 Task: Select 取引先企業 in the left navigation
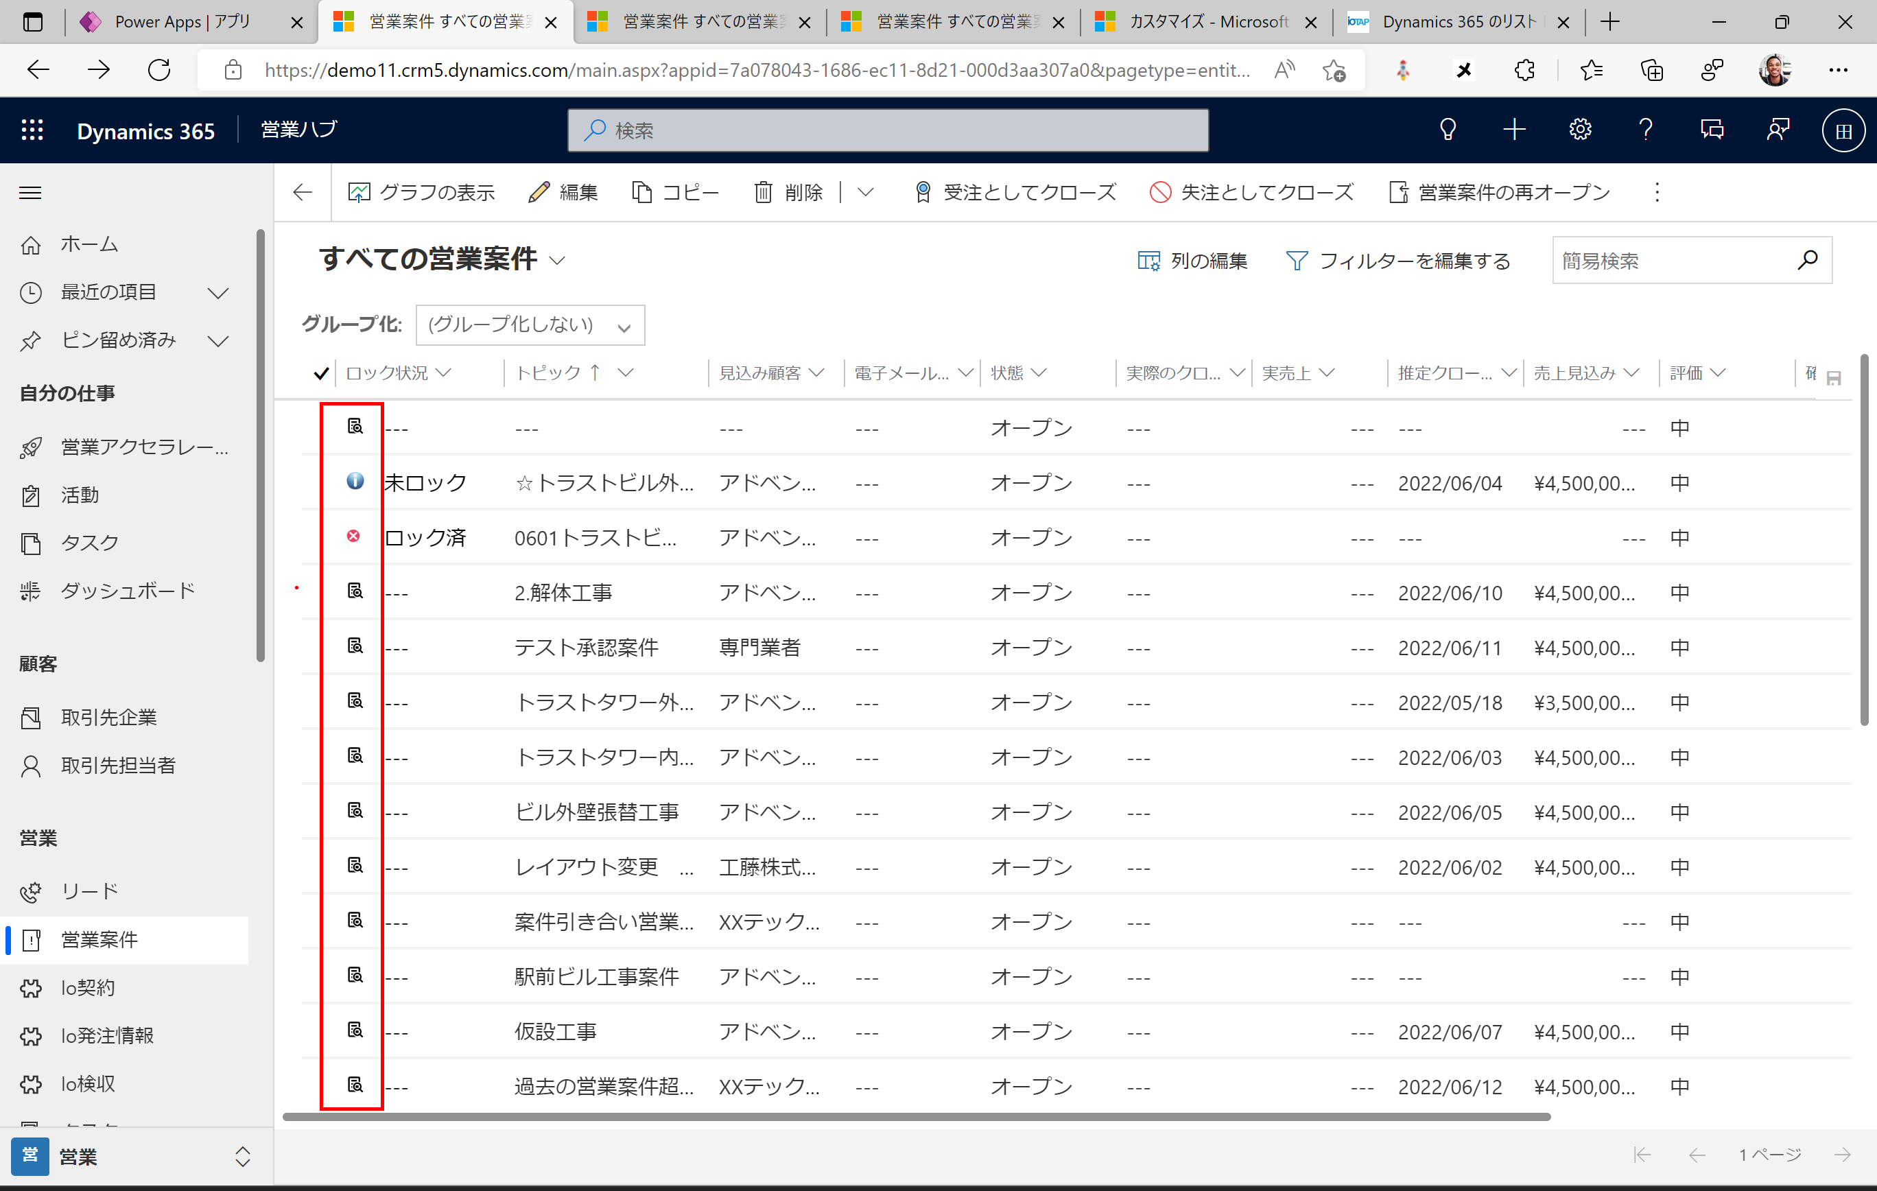tap(109, 717)
